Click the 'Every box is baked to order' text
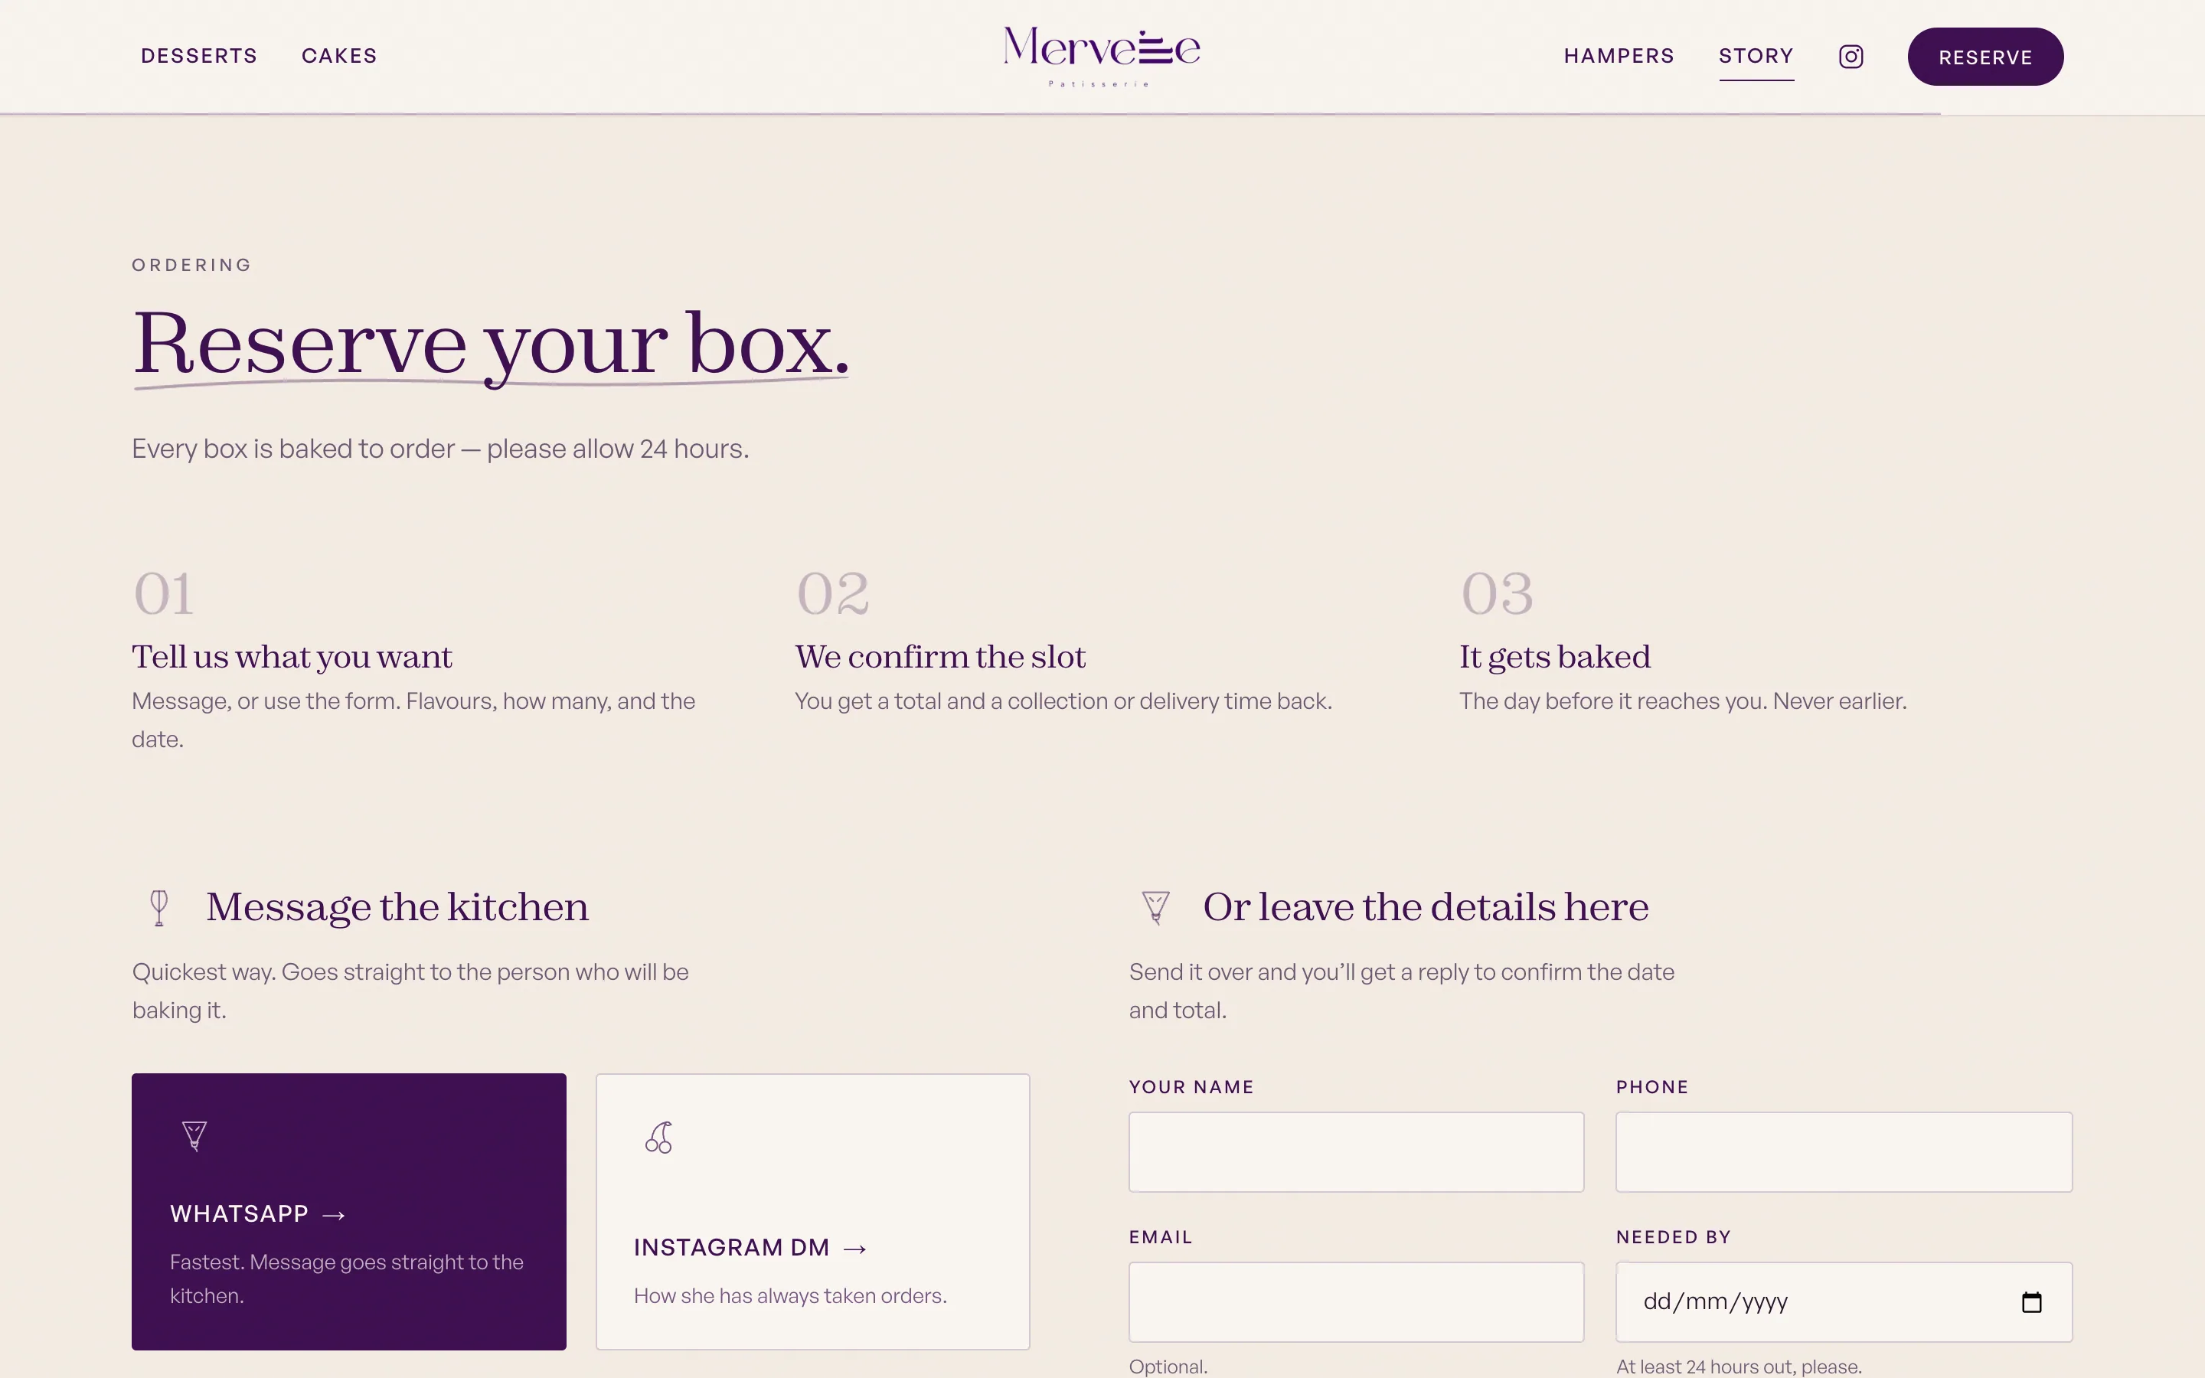Viewport: 2205px width, 1378px height. [440, 449]
